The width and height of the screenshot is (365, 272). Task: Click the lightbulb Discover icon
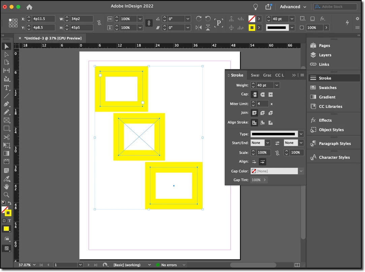point(255,7)
